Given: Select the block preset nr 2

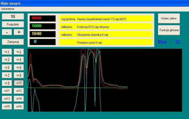Looking at the screenshot, I should pyautogui.click(x=19, y=52).
